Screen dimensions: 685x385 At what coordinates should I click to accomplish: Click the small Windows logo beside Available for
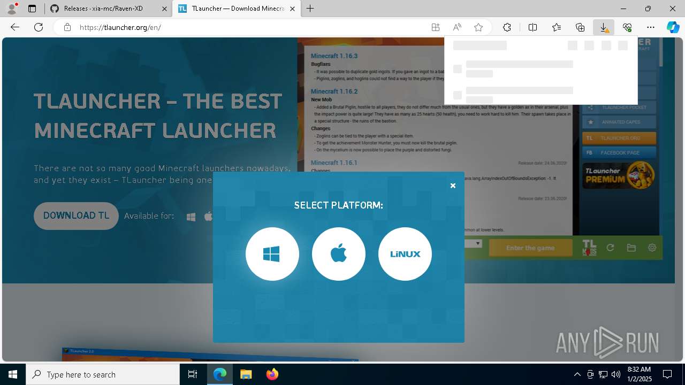click(x=191, y=217)
